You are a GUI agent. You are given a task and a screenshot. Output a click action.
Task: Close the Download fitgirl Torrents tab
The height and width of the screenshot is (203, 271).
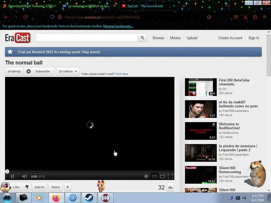pos(55,6)
